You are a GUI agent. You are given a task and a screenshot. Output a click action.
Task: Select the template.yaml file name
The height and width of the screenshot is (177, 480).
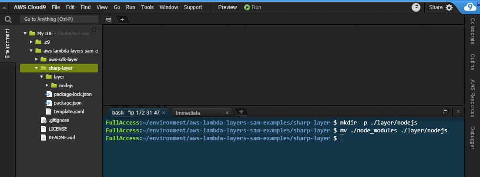pyautogui.click(x=69, y=111)
